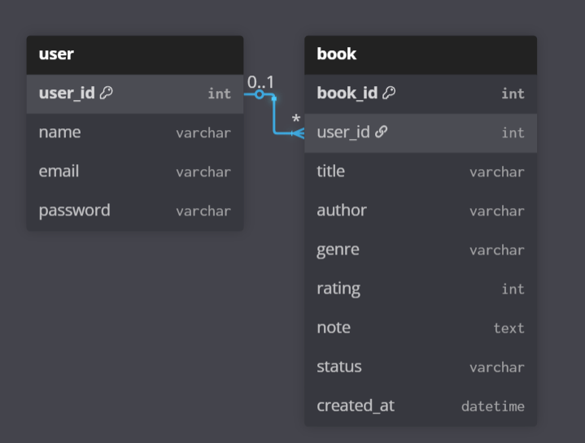Click the int type of rating

(513, 289)
